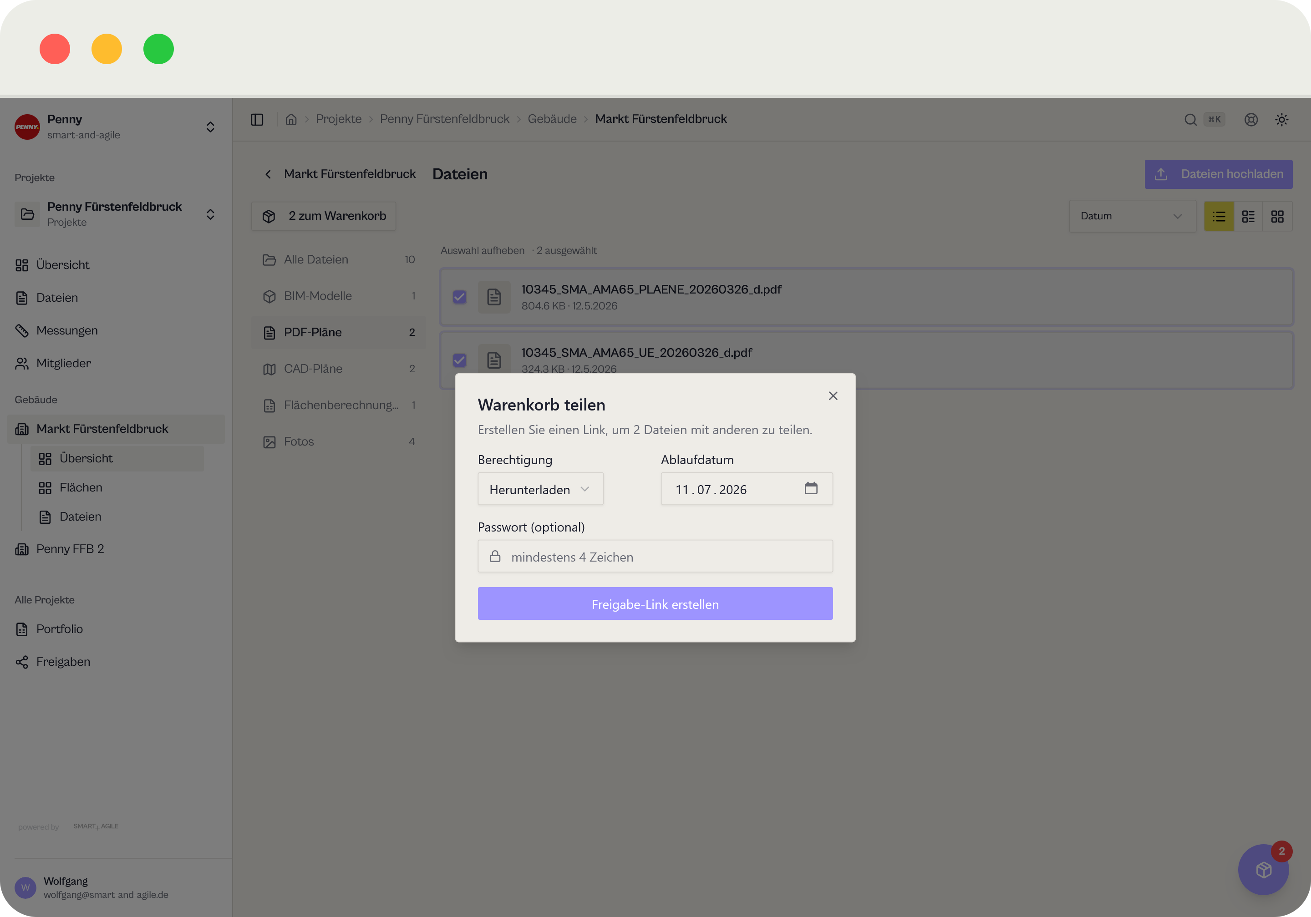Select Alle Dateien category

coord(339,259)
